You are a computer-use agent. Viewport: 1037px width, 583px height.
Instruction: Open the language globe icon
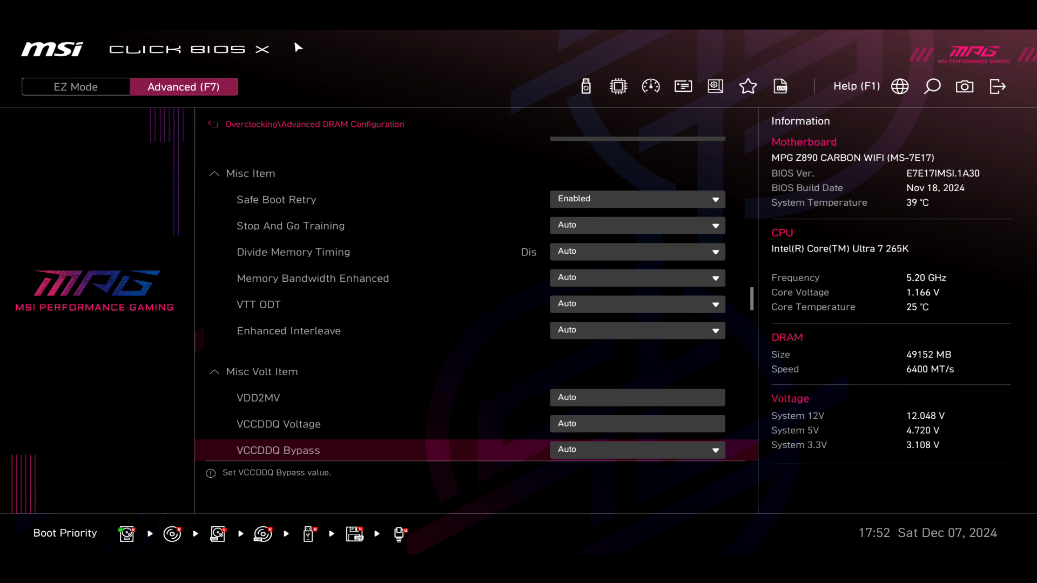click(x=900, y=86)
